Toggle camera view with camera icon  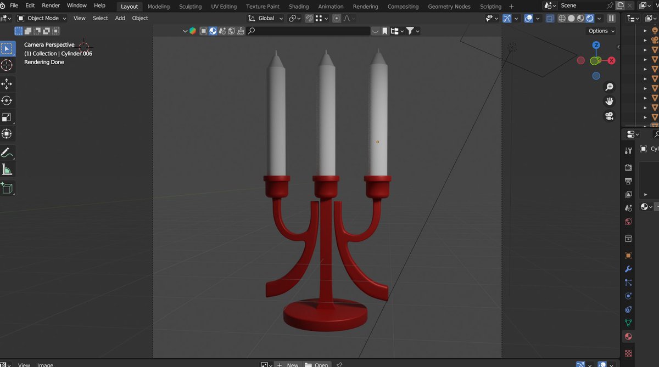click(609, 116)
